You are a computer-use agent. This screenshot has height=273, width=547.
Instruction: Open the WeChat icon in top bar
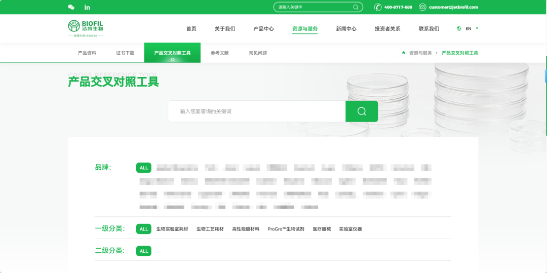(71, 7)
